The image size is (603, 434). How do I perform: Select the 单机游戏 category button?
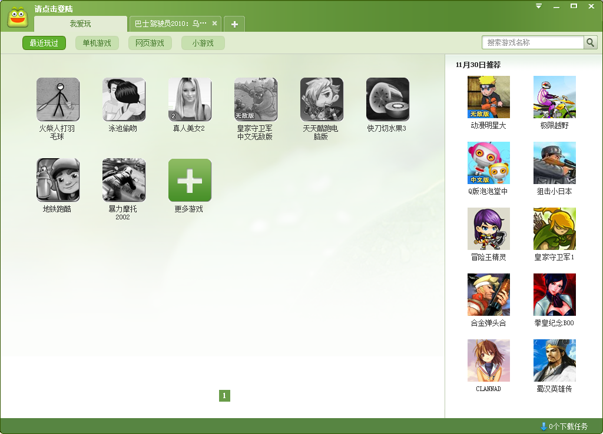[97, 43]
